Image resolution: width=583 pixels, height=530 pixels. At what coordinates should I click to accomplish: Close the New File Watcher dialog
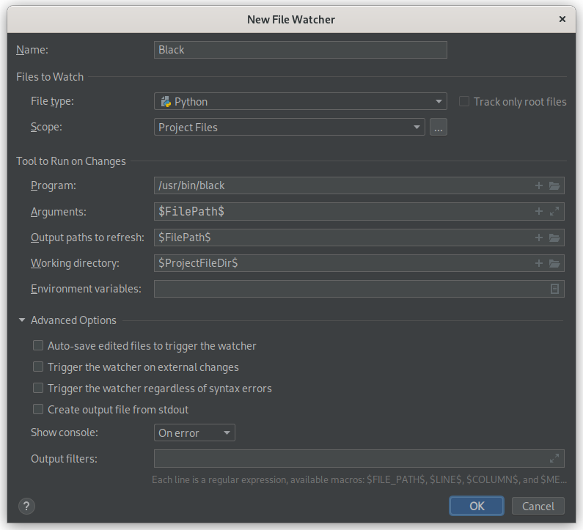click(x=562, y=19)
